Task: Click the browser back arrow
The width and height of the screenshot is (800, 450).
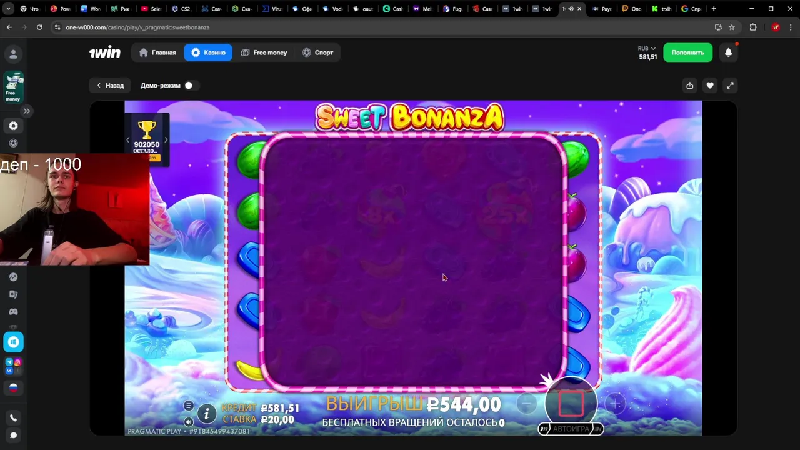Action: tap(9, 27)
